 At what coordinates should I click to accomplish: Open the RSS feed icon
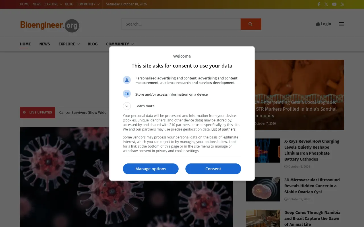click(342, 4)
